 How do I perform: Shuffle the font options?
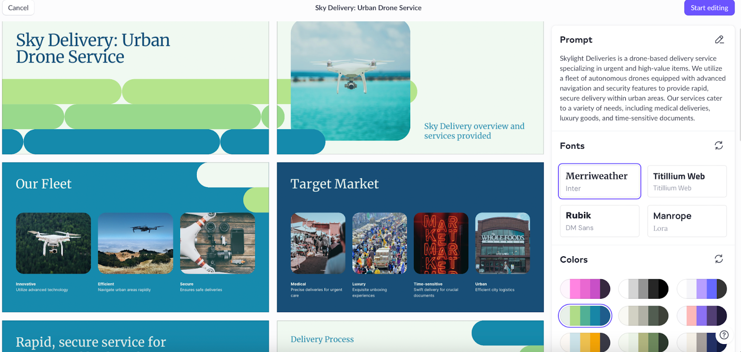[x=719, y=146]
